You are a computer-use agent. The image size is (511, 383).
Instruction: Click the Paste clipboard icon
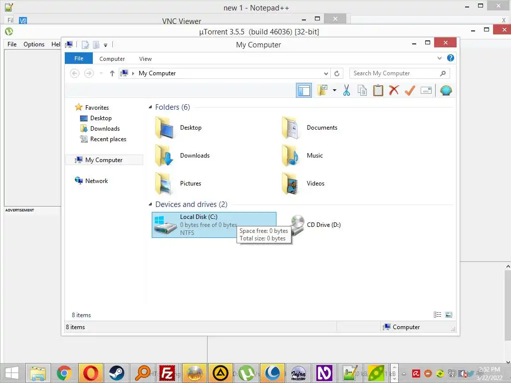click(378, 90)
